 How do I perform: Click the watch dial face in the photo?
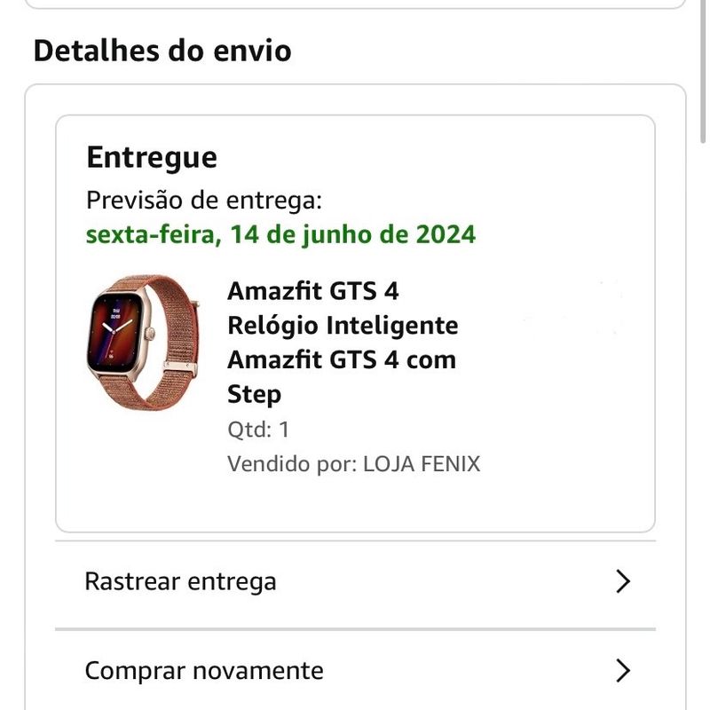click(117, 335)
